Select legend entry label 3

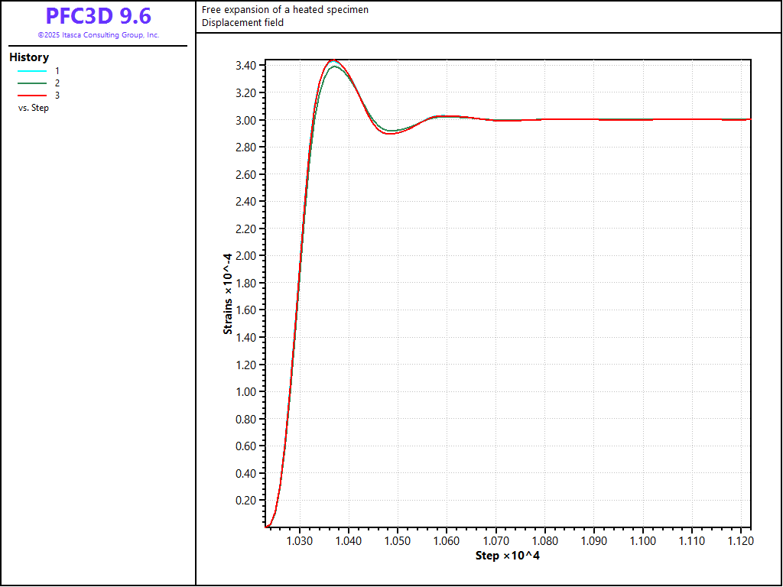[x=57, y=95]
